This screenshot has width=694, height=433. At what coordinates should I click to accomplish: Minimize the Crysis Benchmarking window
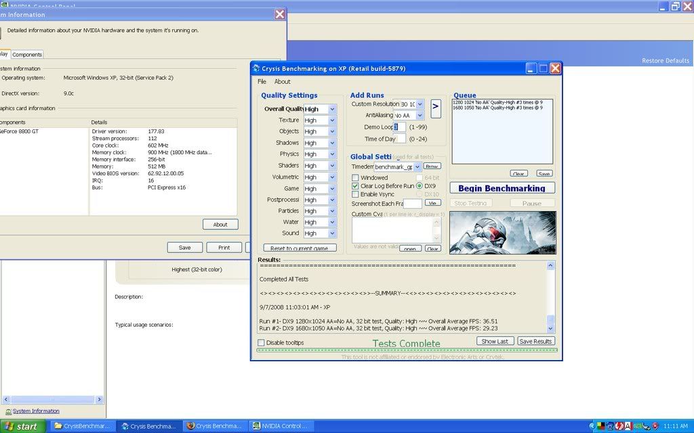click(x=531, y=68)
